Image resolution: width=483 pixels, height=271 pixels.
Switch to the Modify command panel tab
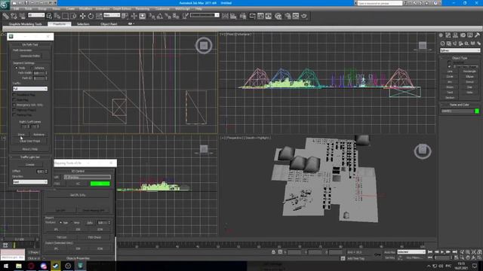448,35
